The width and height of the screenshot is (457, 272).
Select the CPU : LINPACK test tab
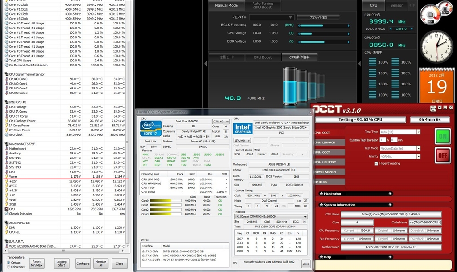(329, 142)
